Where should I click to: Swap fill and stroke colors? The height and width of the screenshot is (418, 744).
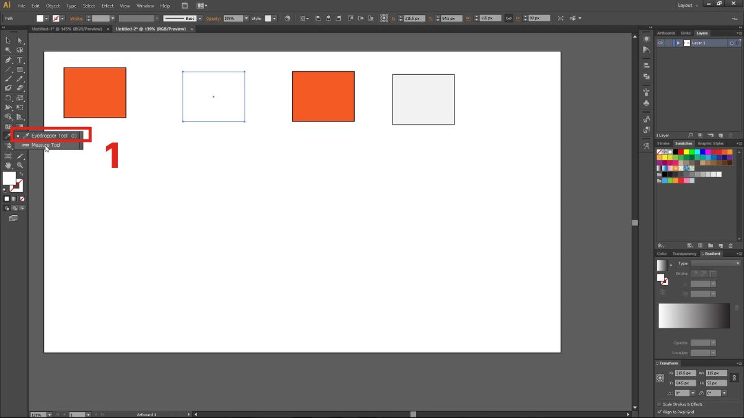click(x=20, y=174)
